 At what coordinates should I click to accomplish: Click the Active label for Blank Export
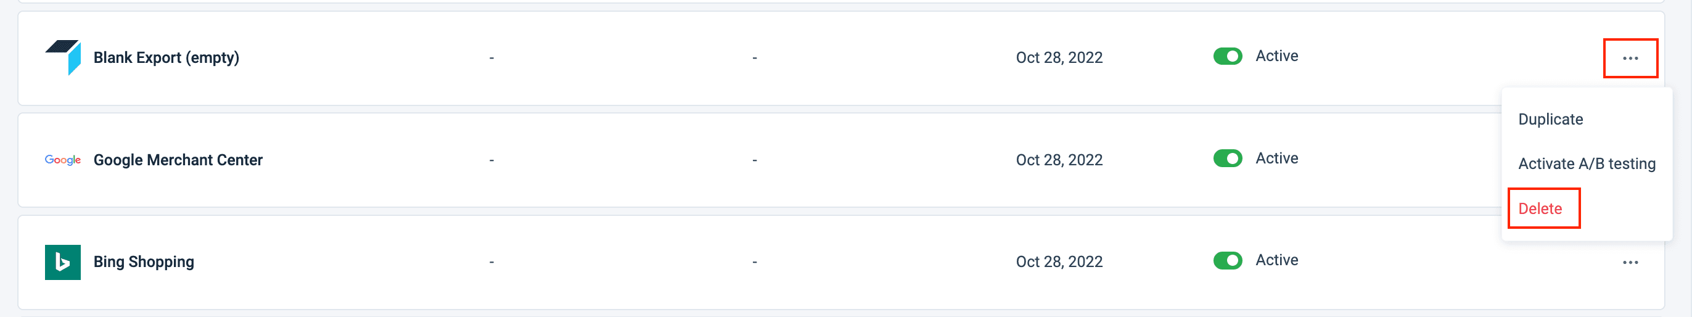coord(1277,57)
